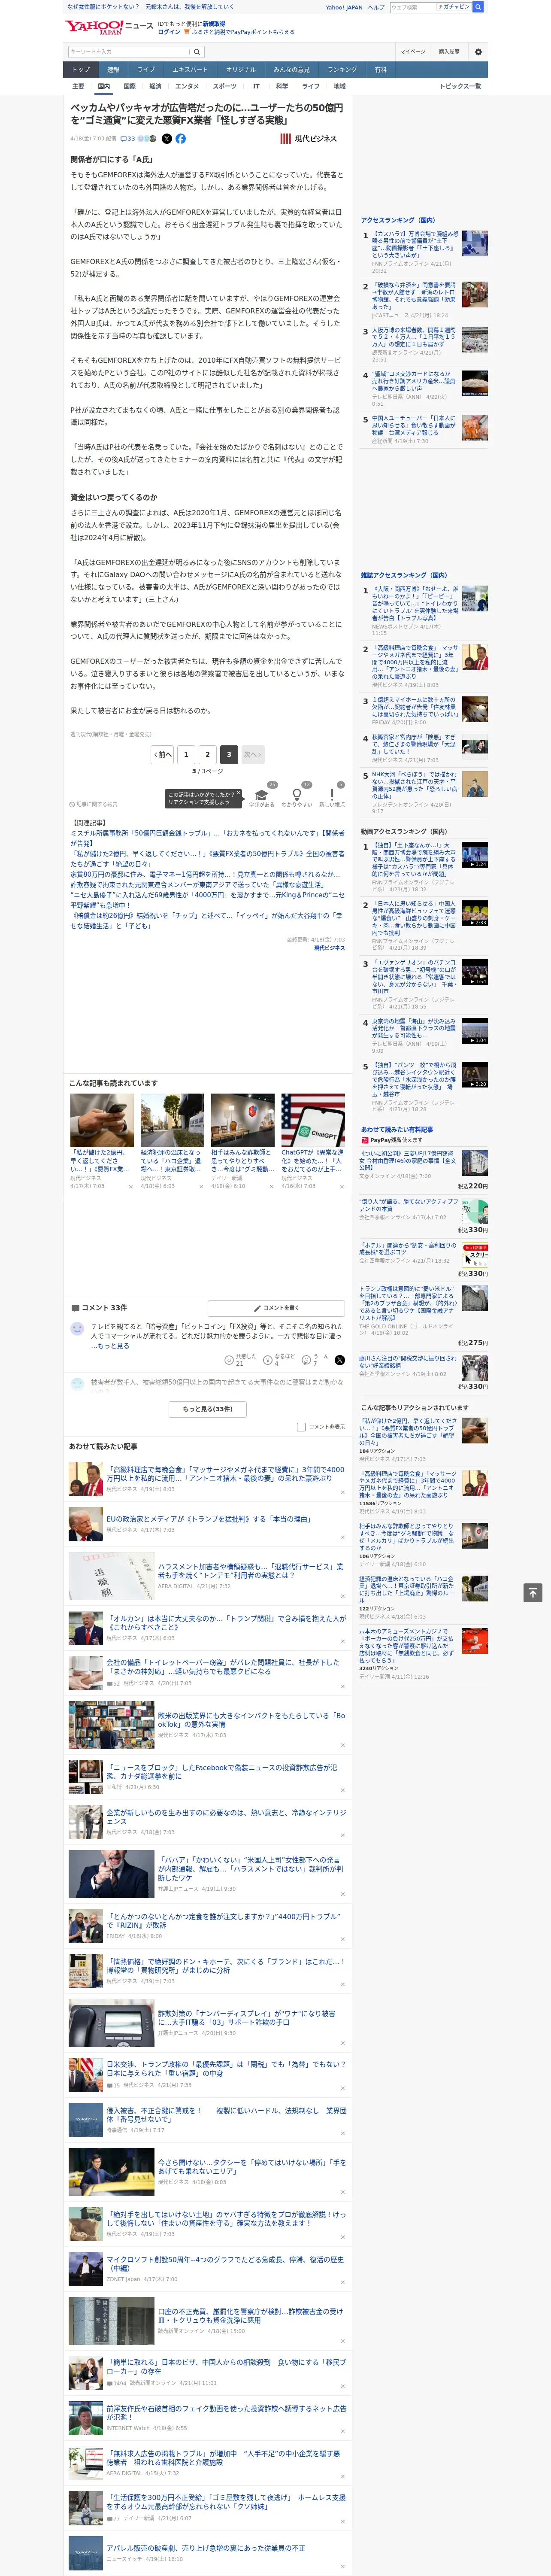
Task: Open thumbnail of ChatGPT recommended article
Action: coord(313,1120)
